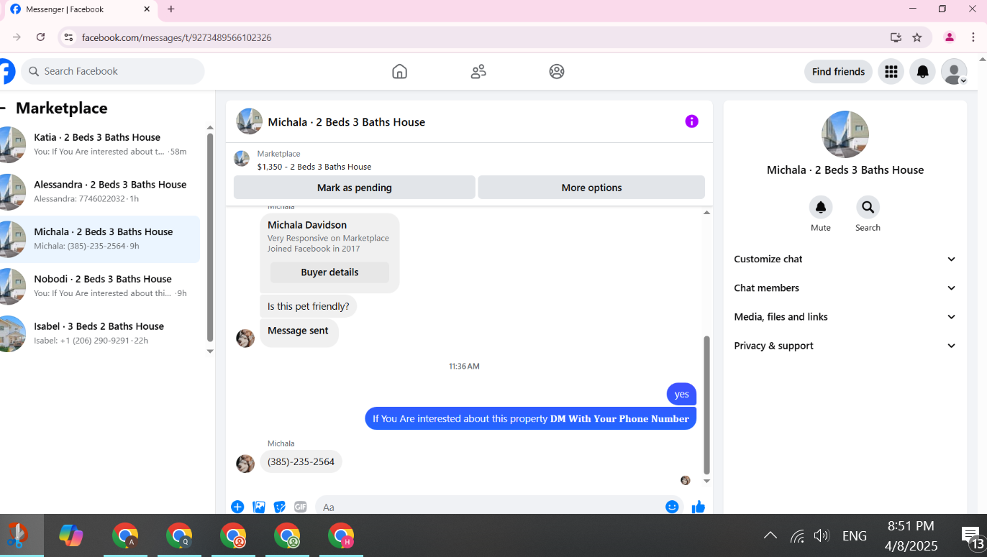
Task: Expand Chat members section
Action: [x=845, y=287]
